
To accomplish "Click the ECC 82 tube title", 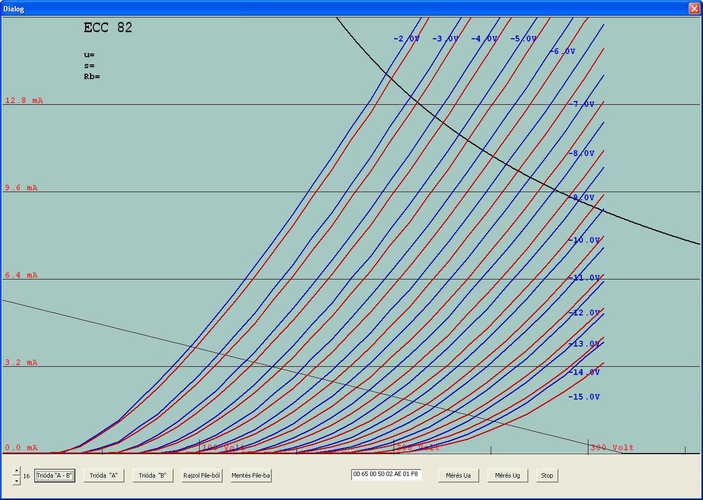I will click(108, 28).
